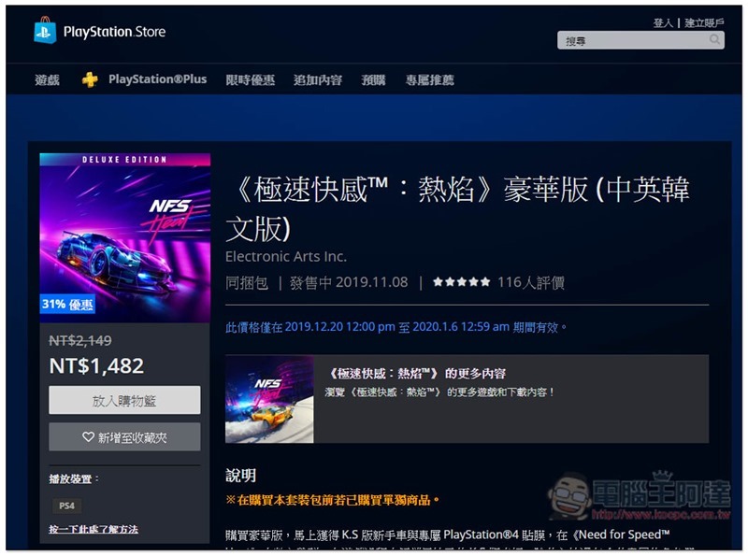
Task: Open the 限時優惠 menu
Action: coord(250,79)
